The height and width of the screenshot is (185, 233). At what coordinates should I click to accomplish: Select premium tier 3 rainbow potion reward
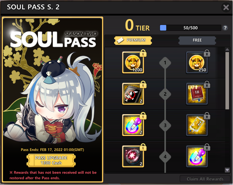click(133, 125)
